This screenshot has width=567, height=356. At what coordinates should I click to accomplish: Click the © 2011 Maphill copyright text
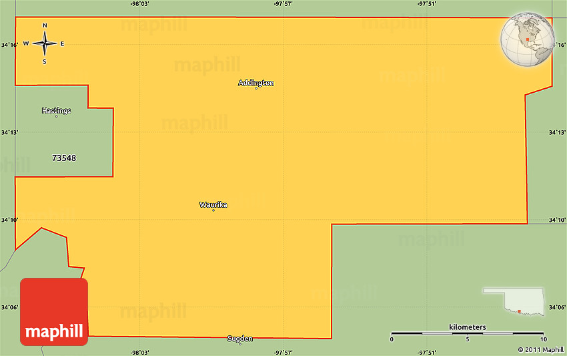click(540, 349)
